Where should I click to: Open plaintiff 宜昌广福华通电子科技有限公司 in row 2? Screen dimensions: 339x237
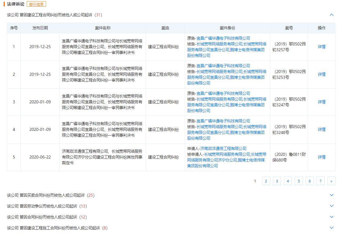223,66
